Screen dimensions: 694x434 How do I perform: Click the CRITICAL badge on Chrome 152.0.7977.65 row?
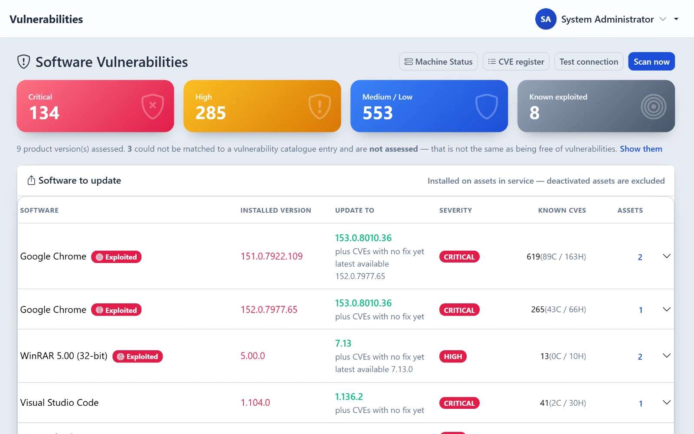(x=459, y=310)
